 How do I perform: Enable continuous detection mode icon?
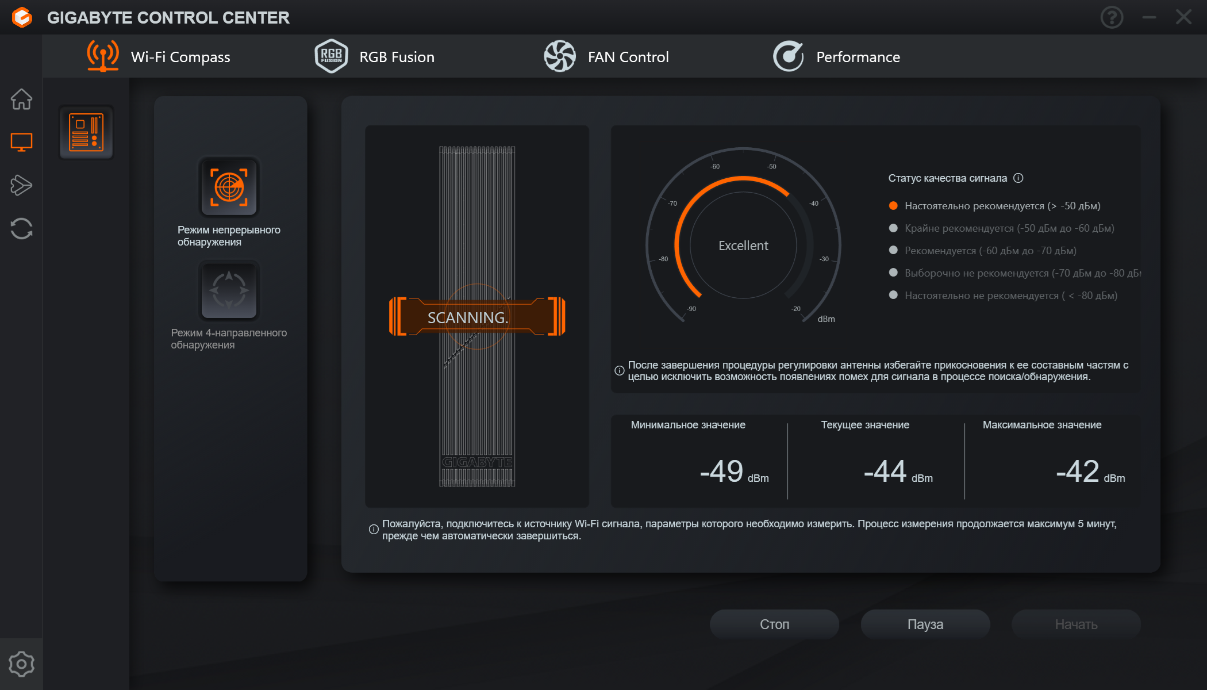(229, 187)
